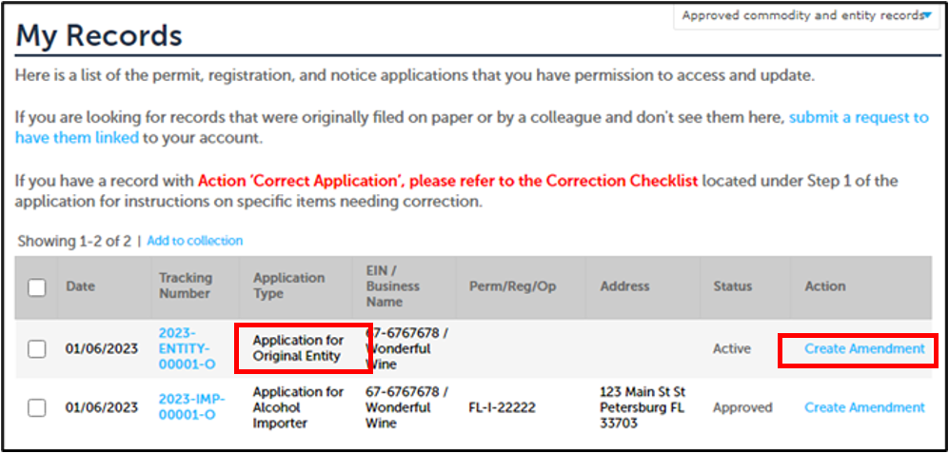Viewport: 949px width, 454px height.
Task: Click the red Correction Checklist notice text
Action: [447, 181]
